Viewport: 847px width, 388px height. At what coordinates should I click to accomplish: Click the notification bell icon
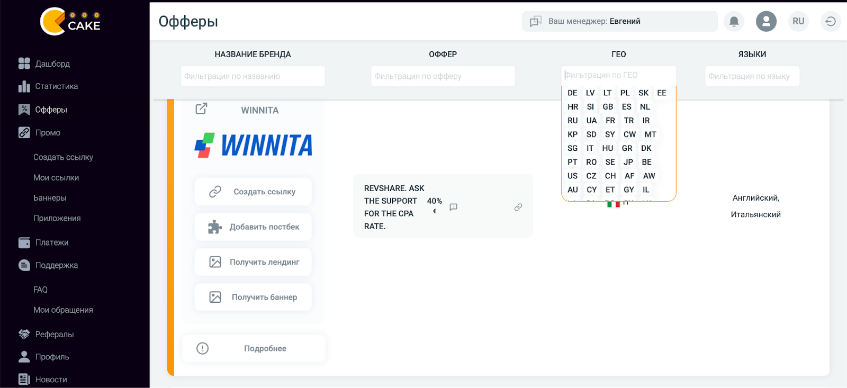[x=734, y=21]
